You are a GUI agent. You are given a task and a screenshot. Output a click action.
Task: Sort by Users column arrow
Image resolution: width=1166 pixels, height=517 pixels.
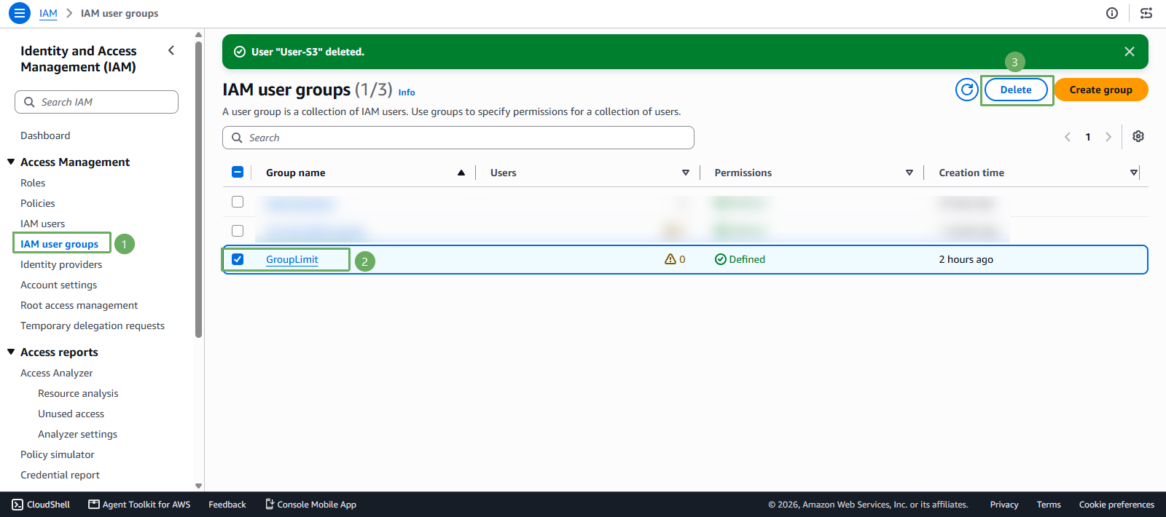(x=686, y=173)
